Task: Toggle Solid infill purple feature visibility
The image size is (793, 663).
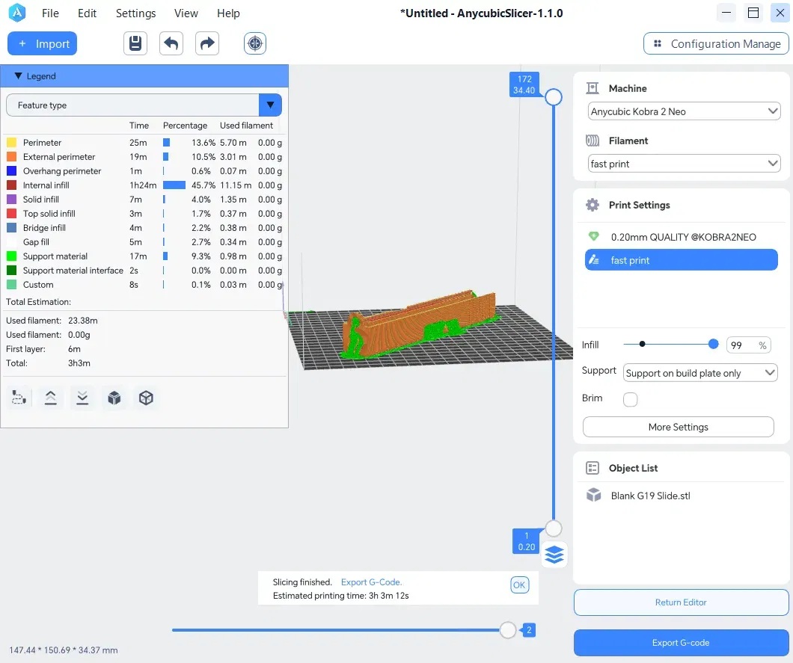Action: [x=12, y=199]
